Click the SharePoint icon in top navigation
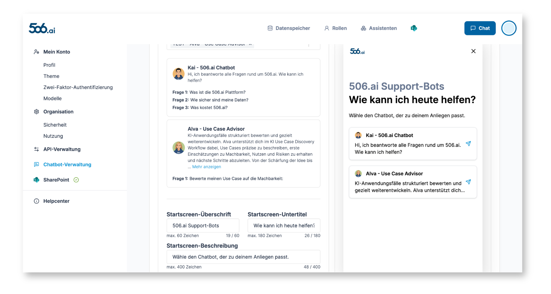This screenshot has width=551, height=294. tap(414, 28)
